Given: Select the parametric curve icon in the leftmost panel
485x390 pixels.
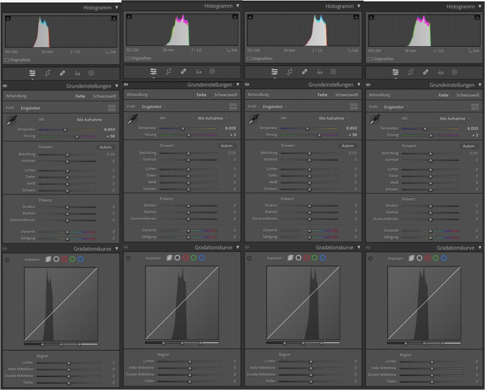Looking at the screenshot, I should [x=48, y=259].
